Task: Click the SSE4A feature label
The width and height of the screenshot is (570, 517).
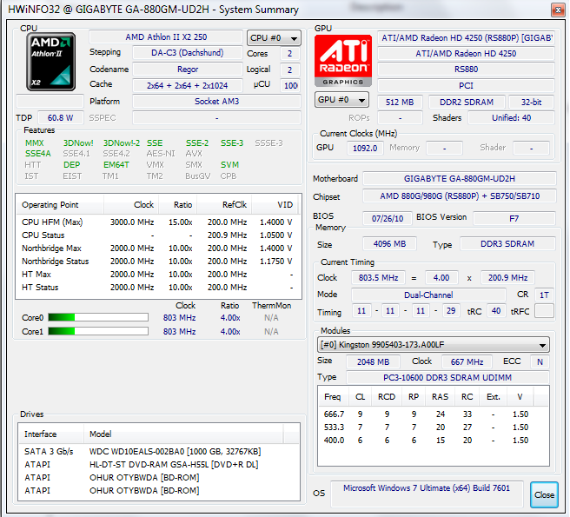Action: pyautogui.click(x=38, y=154)
